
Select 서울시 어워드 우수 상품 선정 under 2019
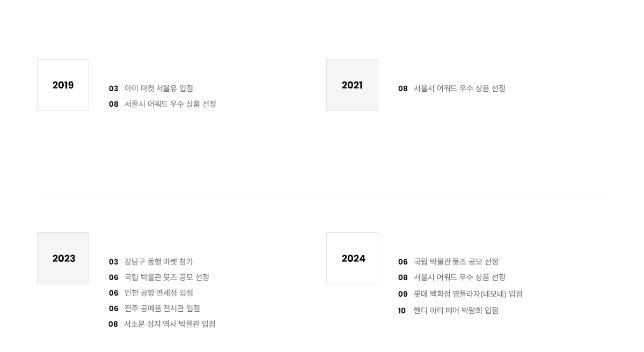click(170, 104)
